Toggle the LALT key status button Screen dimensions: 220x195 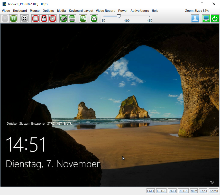pos(151,191)
